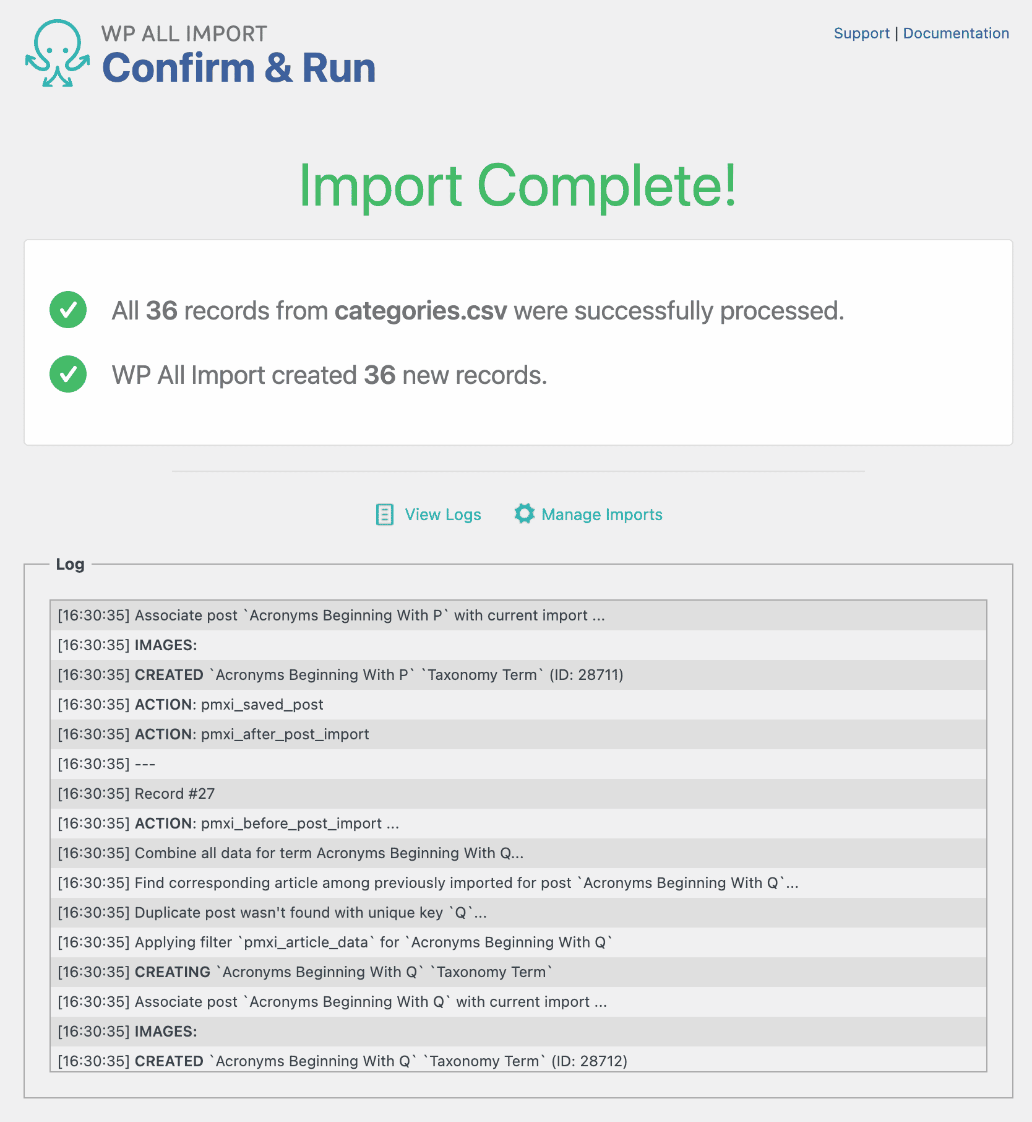Click the WP All Import octopus logo
Image resolution: width=1032 pixels, height=1122 pixels.
tap(58, 53)
